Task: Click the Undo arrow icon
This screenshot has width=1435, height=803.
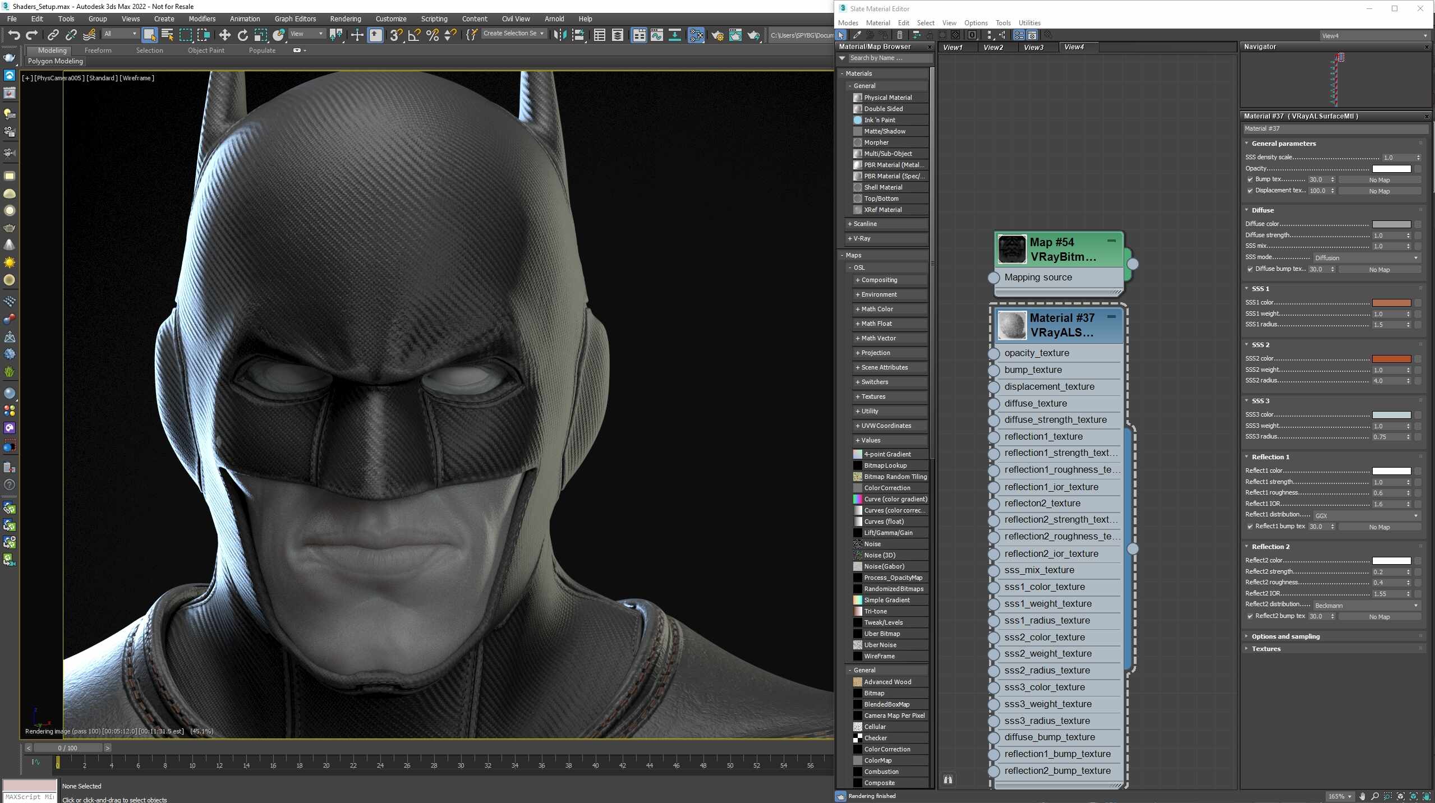Action: [13, 35]
